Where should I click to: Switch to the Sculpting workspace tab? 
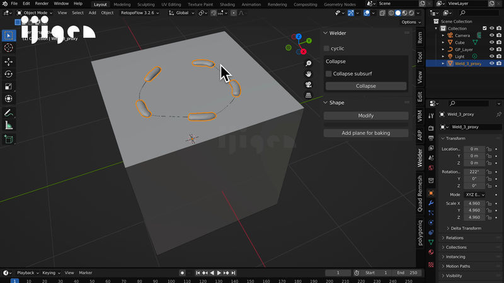[x=146, y=4]
